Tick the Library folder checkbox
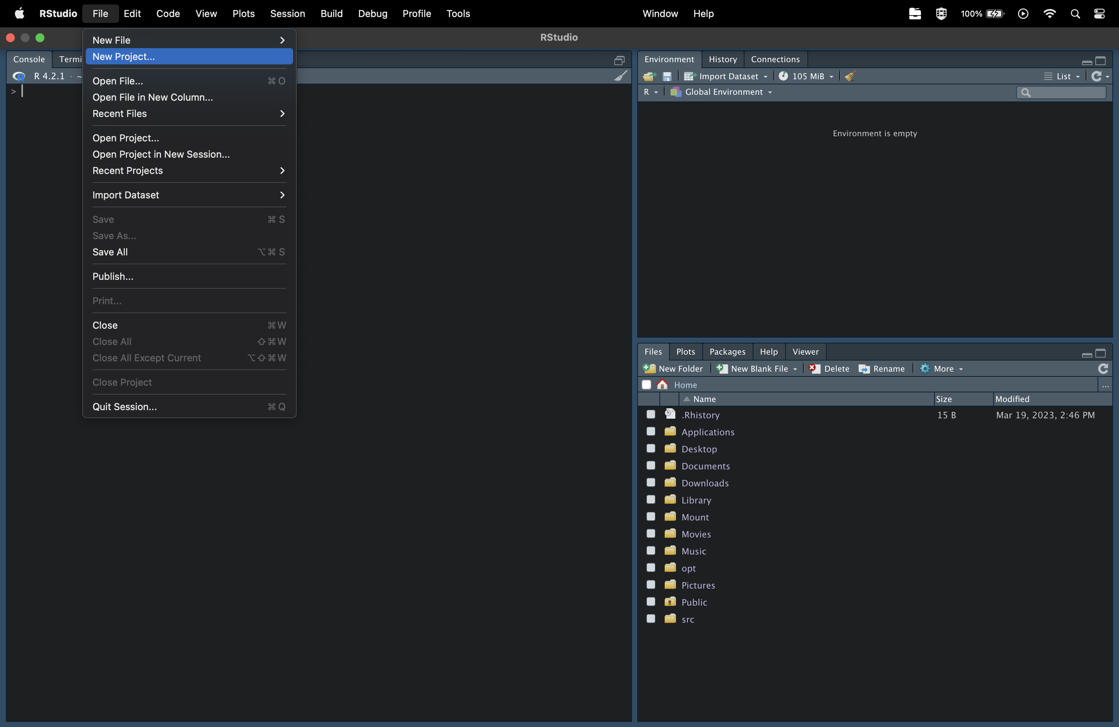Screen dimensions: 1119x727 651,499
